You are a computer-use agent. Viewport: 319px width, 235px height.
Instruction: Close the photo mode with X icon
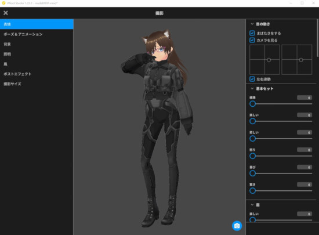[x=6, y=13]
